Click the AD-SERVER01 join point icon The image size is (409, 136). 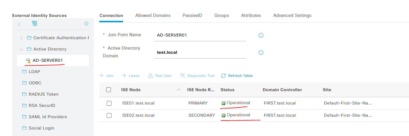[x=28, y=61]
